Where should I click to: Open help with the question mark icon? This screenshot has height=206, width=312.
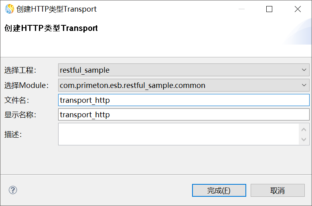13,190
